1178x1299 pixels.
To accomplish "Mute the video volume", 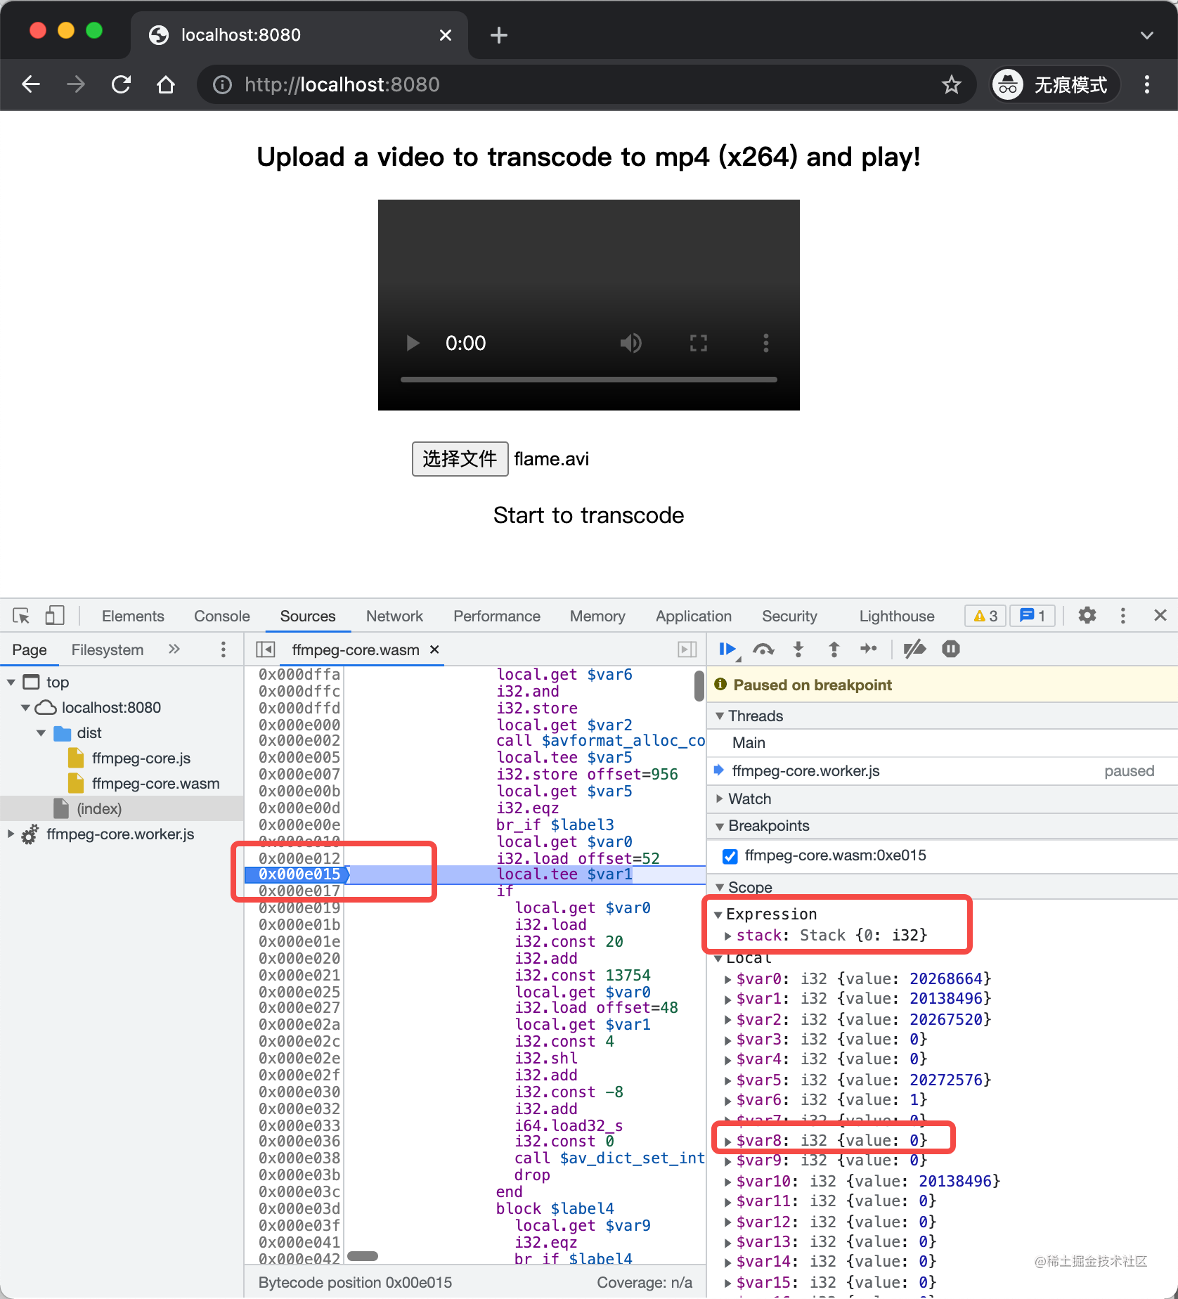I will click(x=630, y=343).
